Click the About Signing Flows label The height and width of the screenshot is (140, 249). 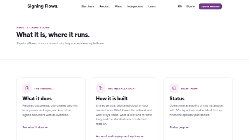tap(33, 28)
